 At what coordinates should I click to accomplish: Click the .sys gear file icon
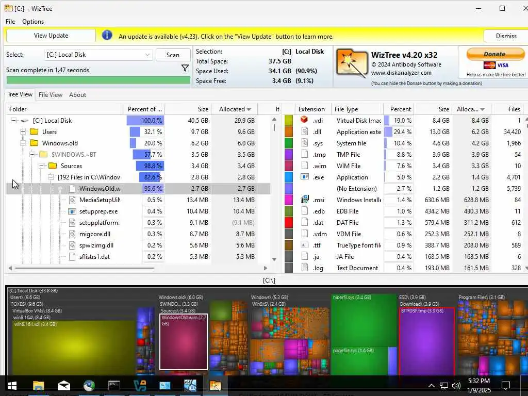pos(305,143)
